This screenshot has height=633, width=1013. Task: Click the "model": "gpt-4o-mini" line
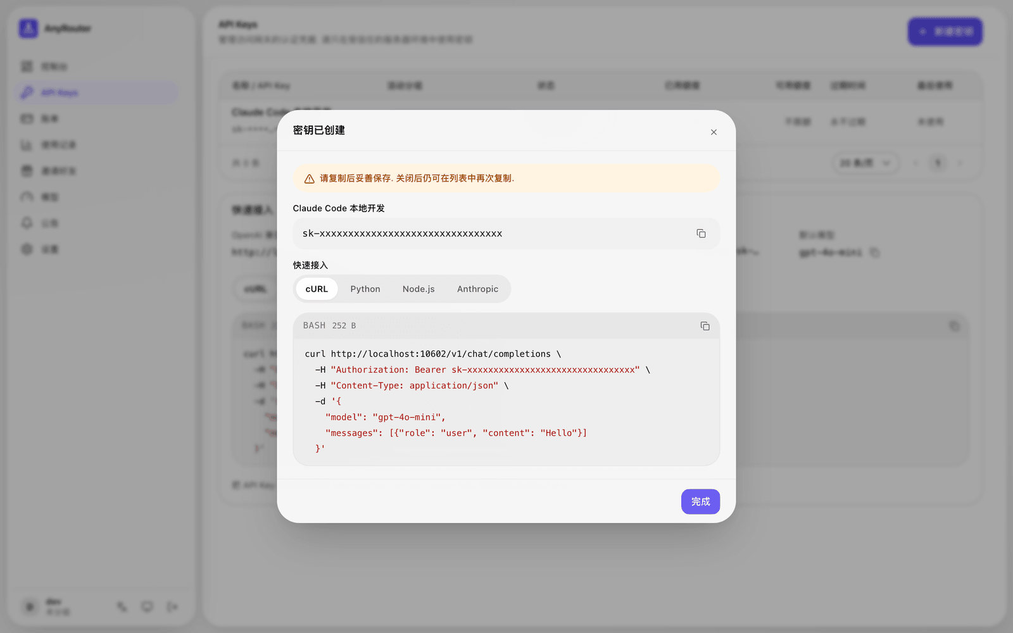(386, 417)
